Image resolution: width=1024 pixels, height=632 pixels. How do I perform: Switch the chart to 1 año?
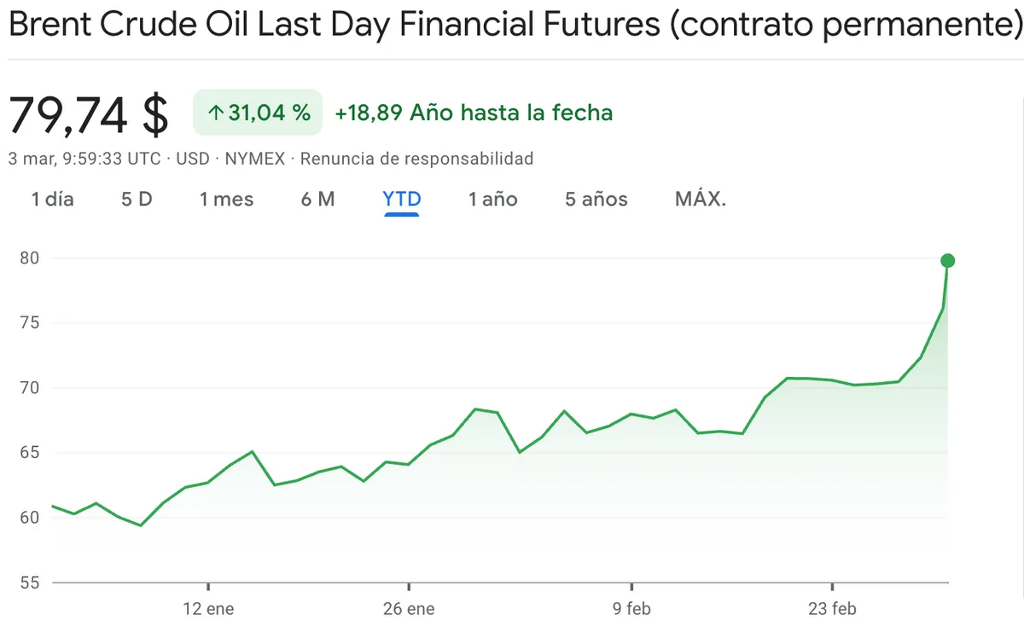492,200
